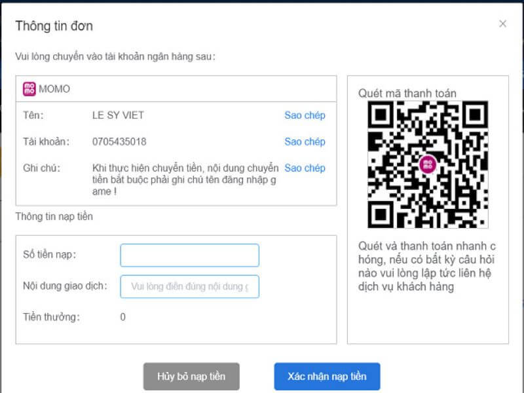Click the Thông tin nạp tiền section heading

tap(54, 216)
